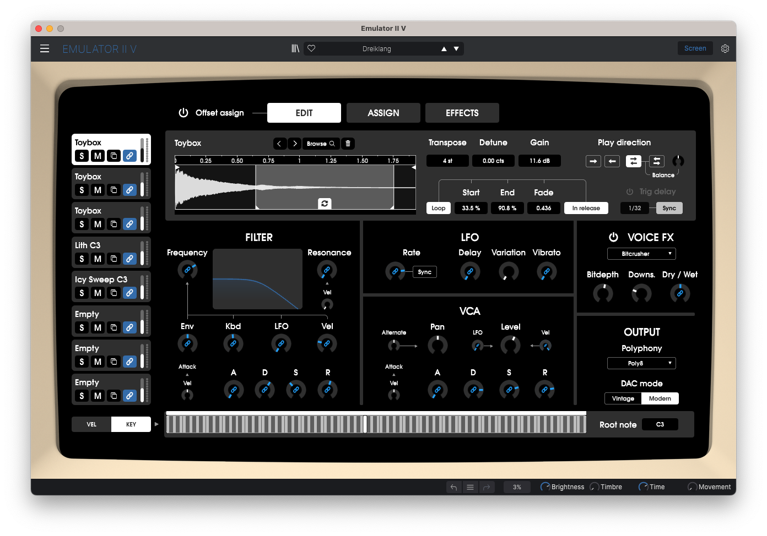Select the last alternate play direction icon

coord(656,161)
